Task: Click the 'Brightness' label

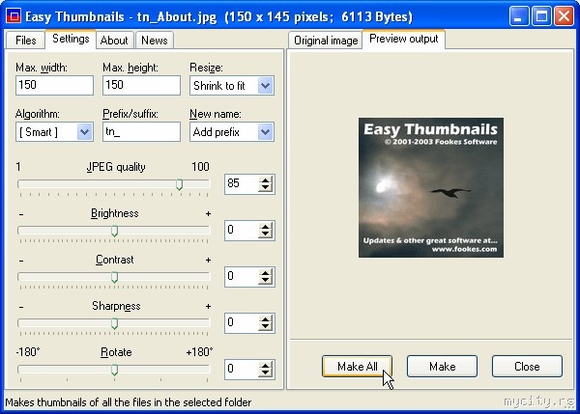Action: click(x=115, y=213)
